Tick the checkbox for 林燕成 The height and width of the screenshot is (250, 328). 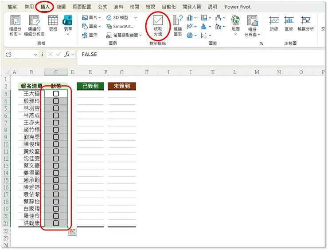pos(56,115)
